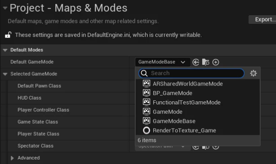Collapse the Default Modes category
This screenshot has height=164, width=276.
point(5,50)
